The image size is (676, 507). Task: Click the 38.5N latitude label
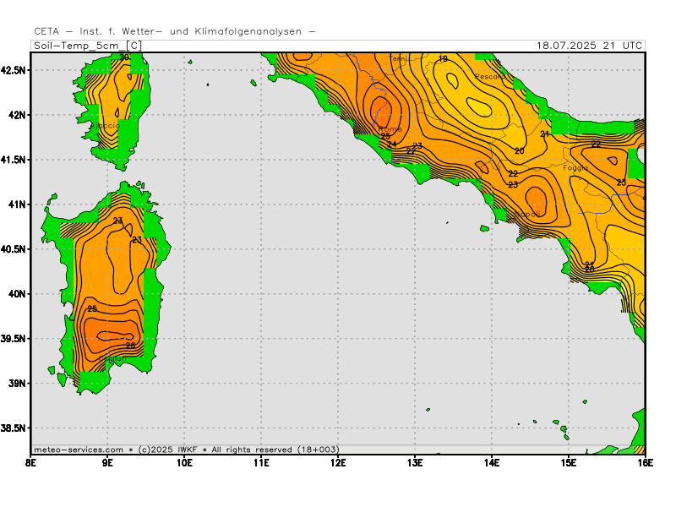tap(14, 428)
